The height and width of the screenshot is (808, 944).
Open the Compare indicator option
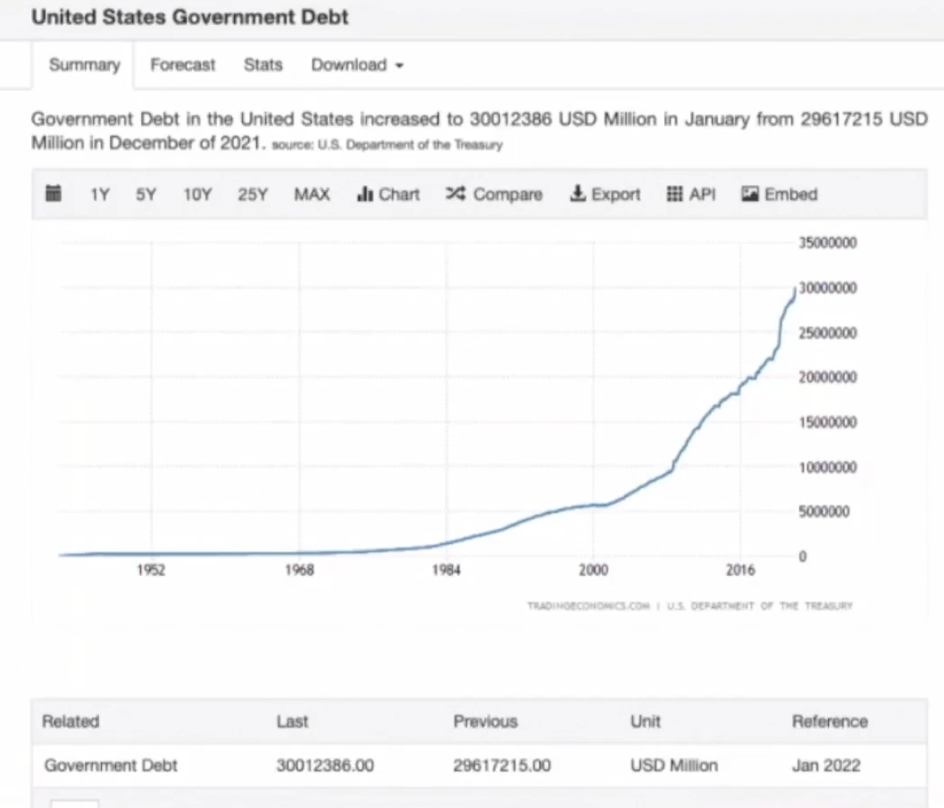pyautogui.click(x=494, y=195)
